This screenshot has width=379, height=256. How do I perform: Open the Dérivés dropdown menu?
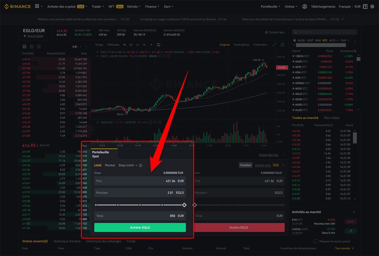click(x=134, y=7)
